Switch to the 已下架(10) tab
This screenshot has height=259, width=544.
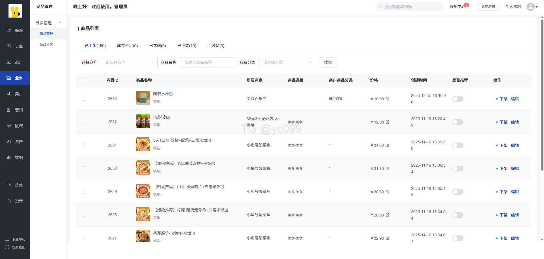pos(187,46)
